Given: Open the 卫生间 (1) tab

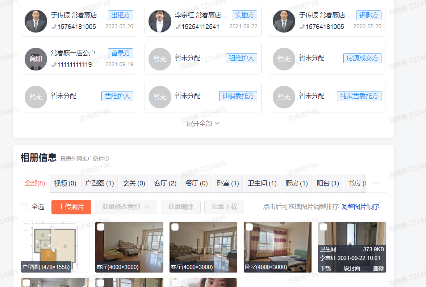Looking at the screenshot, I should (262, 184).
